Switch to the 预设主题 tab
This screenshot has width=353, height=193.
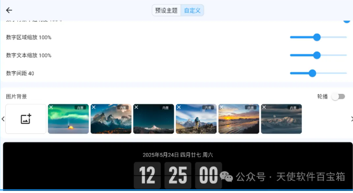click(166, 11)
